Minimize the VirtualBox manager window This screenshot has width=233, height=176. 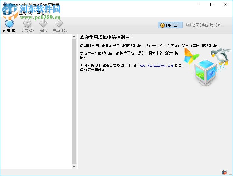coord(198,5)
